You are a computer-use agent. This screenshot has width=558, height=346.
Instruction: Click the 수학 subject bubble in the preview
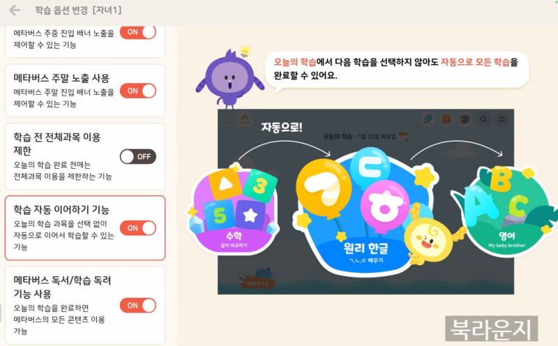pos(234,211)
